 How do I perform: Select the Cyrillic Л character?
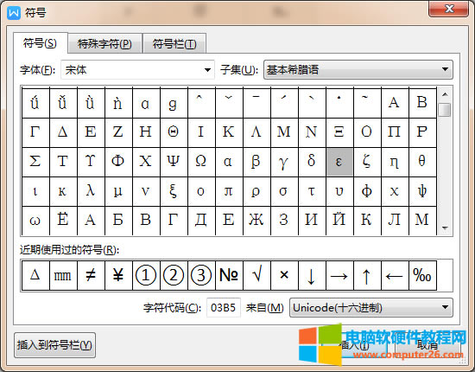395,221
